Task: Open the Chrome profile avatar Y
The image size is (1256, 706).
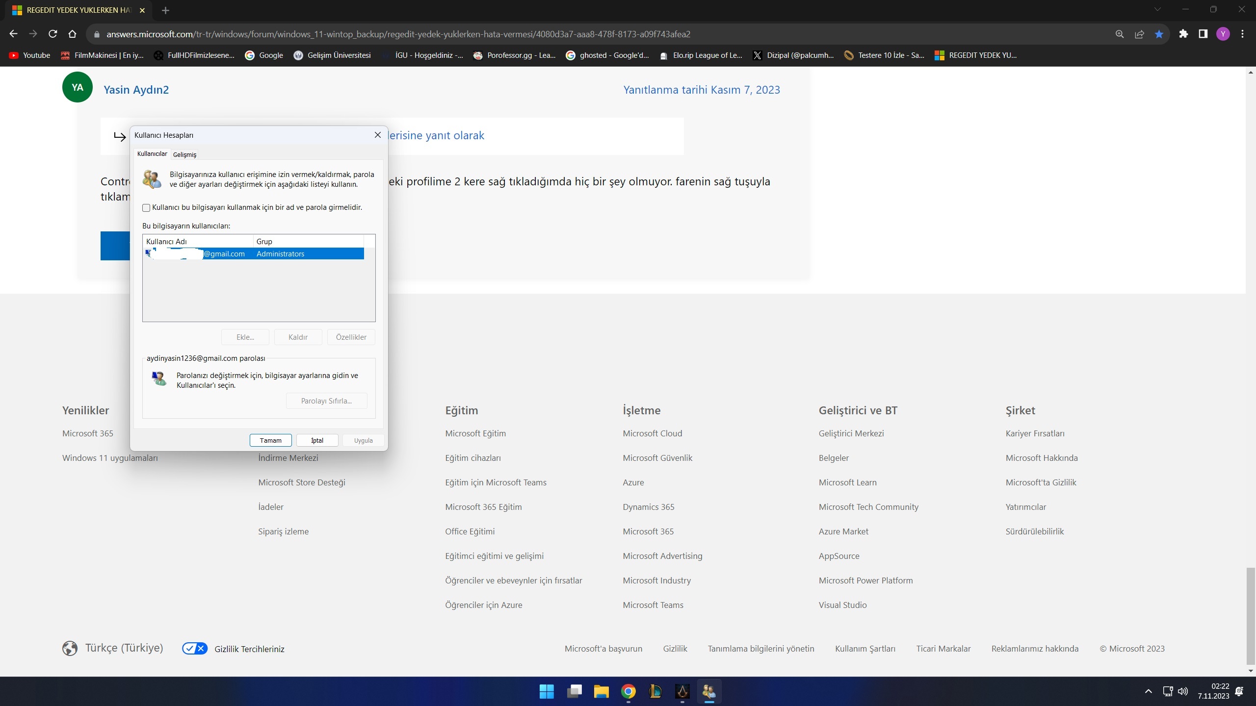Action: click(1223, 34)
